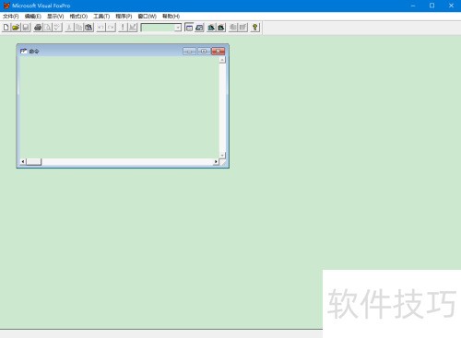461x338 pixels.
Task: Click the Save floppy disk icon
Action: point(26,28)
